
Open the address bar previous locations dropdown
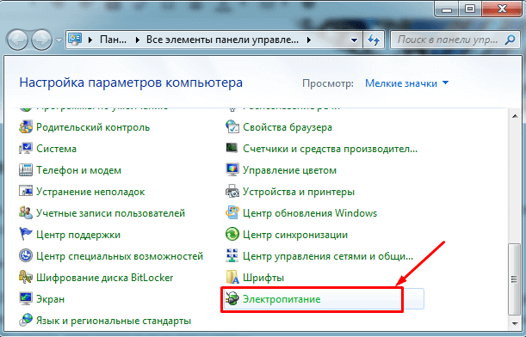(354, 40)
